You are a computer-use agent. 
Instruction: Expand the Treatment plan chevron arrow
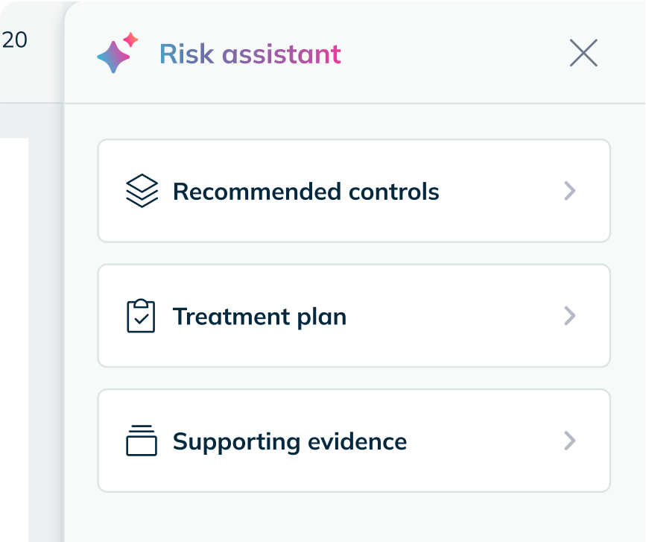[570, 315]
